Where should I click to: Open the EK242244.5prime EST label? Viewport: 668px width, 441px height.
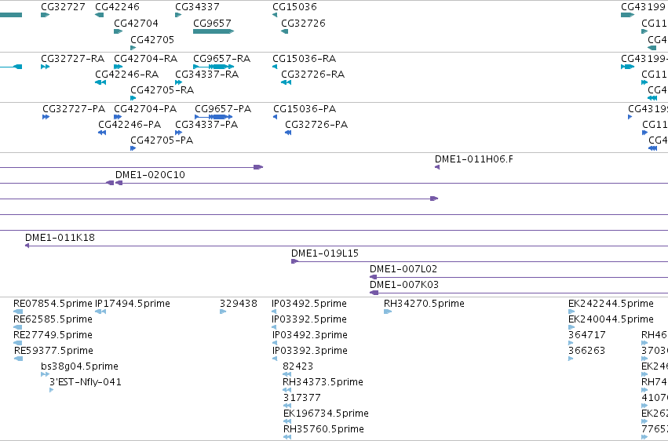point(611,304)
